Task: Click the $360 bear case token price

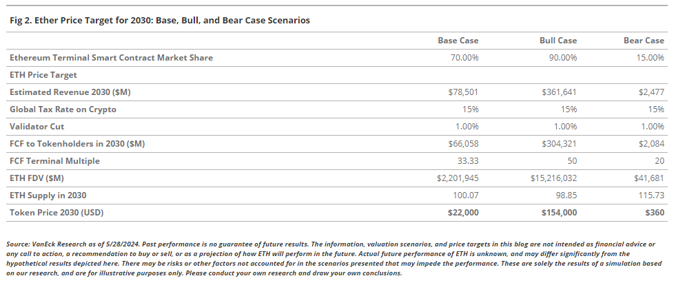Action: tap(655, 213)
